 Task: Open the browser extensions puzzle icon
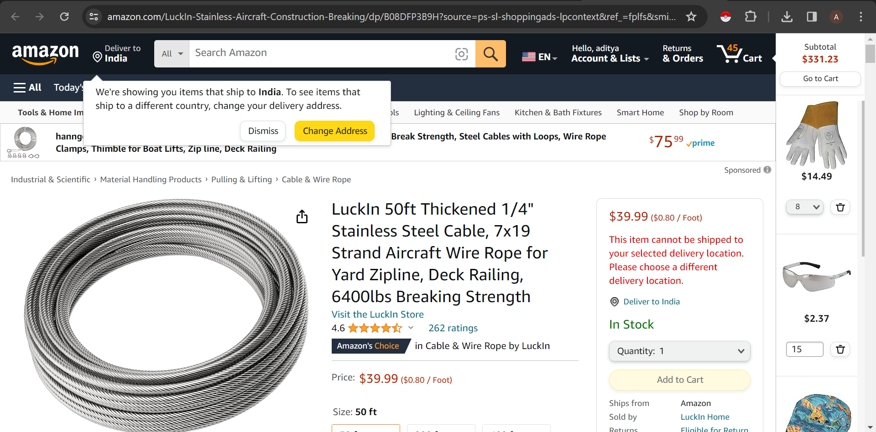coord(751,16)
